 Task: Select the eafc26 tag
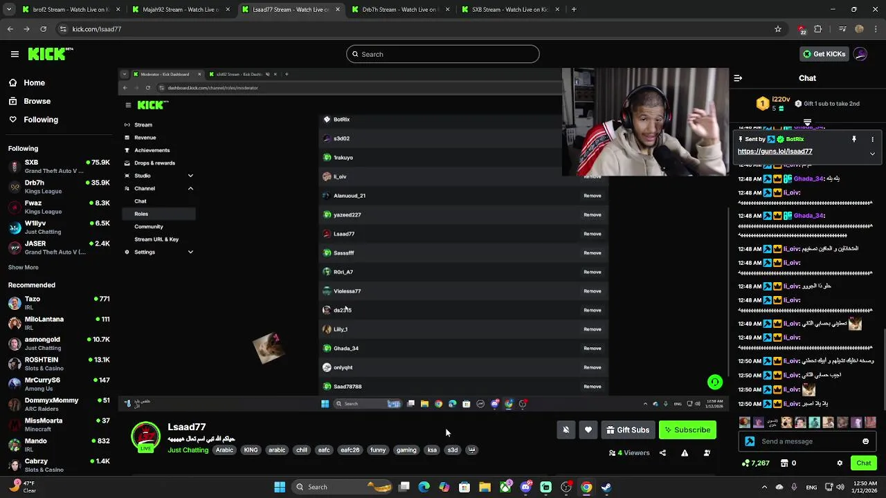point(350,450)
